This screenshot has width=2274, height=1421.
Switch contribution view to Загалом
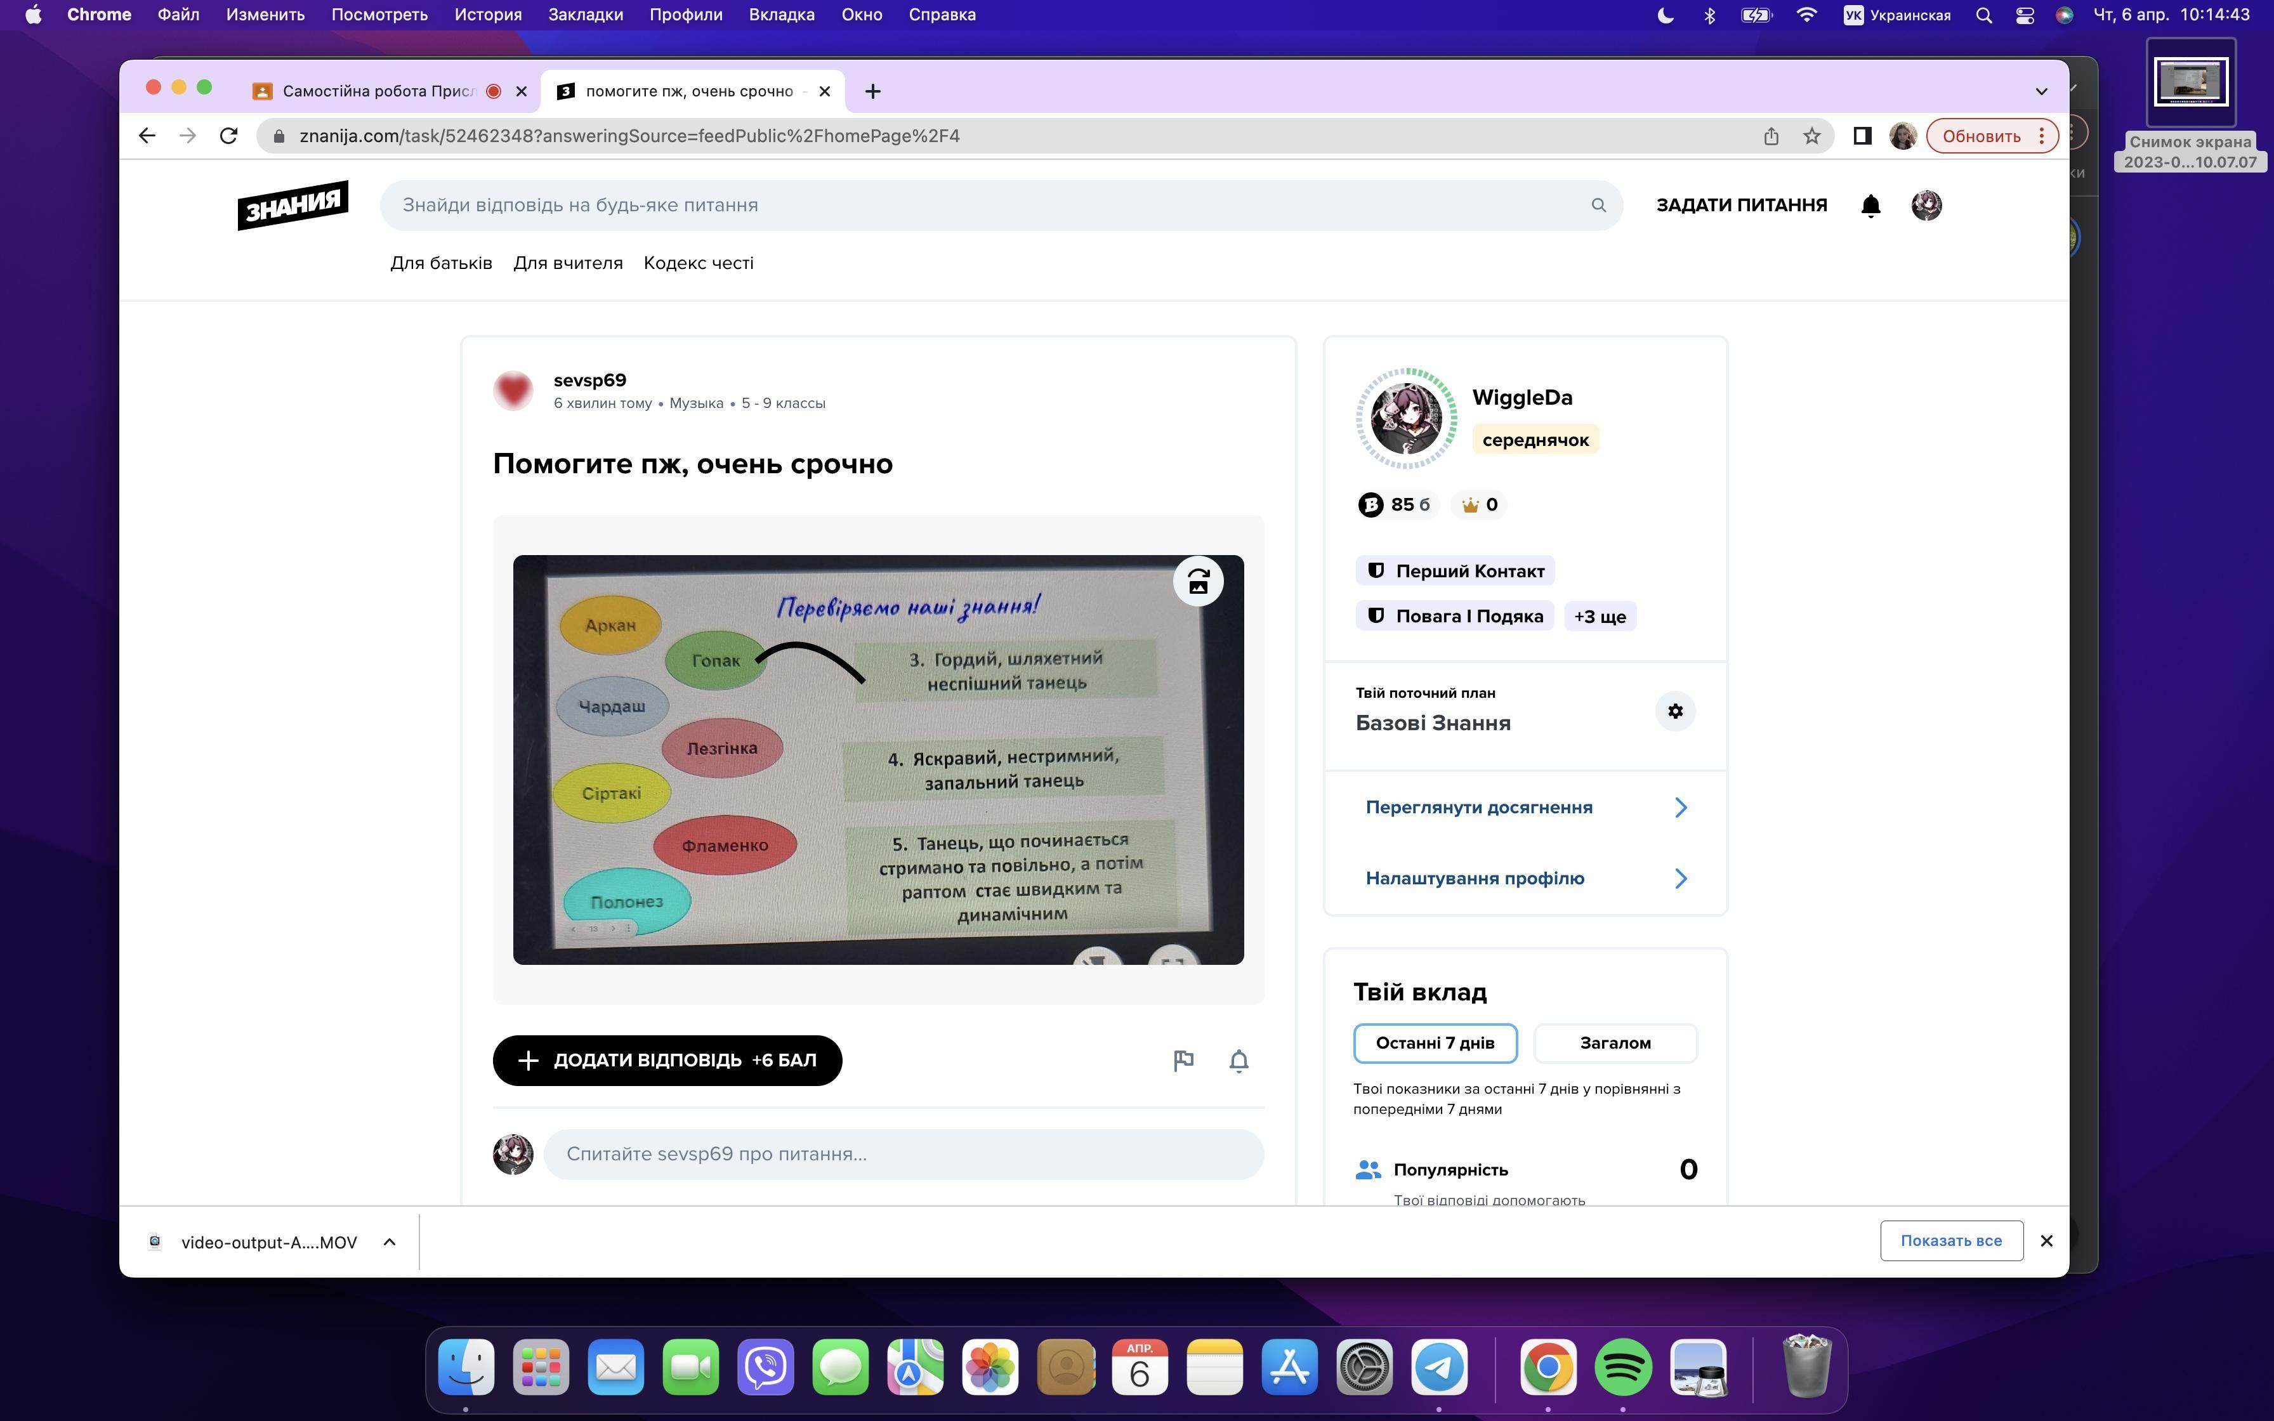click(x=1614, y=1043)
